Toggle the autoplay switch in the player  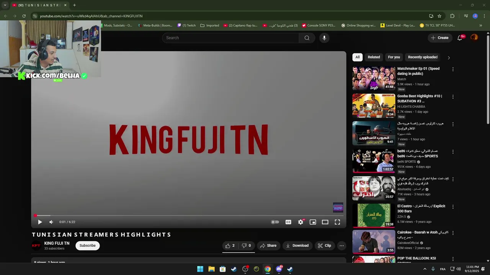tap(275, 222)
